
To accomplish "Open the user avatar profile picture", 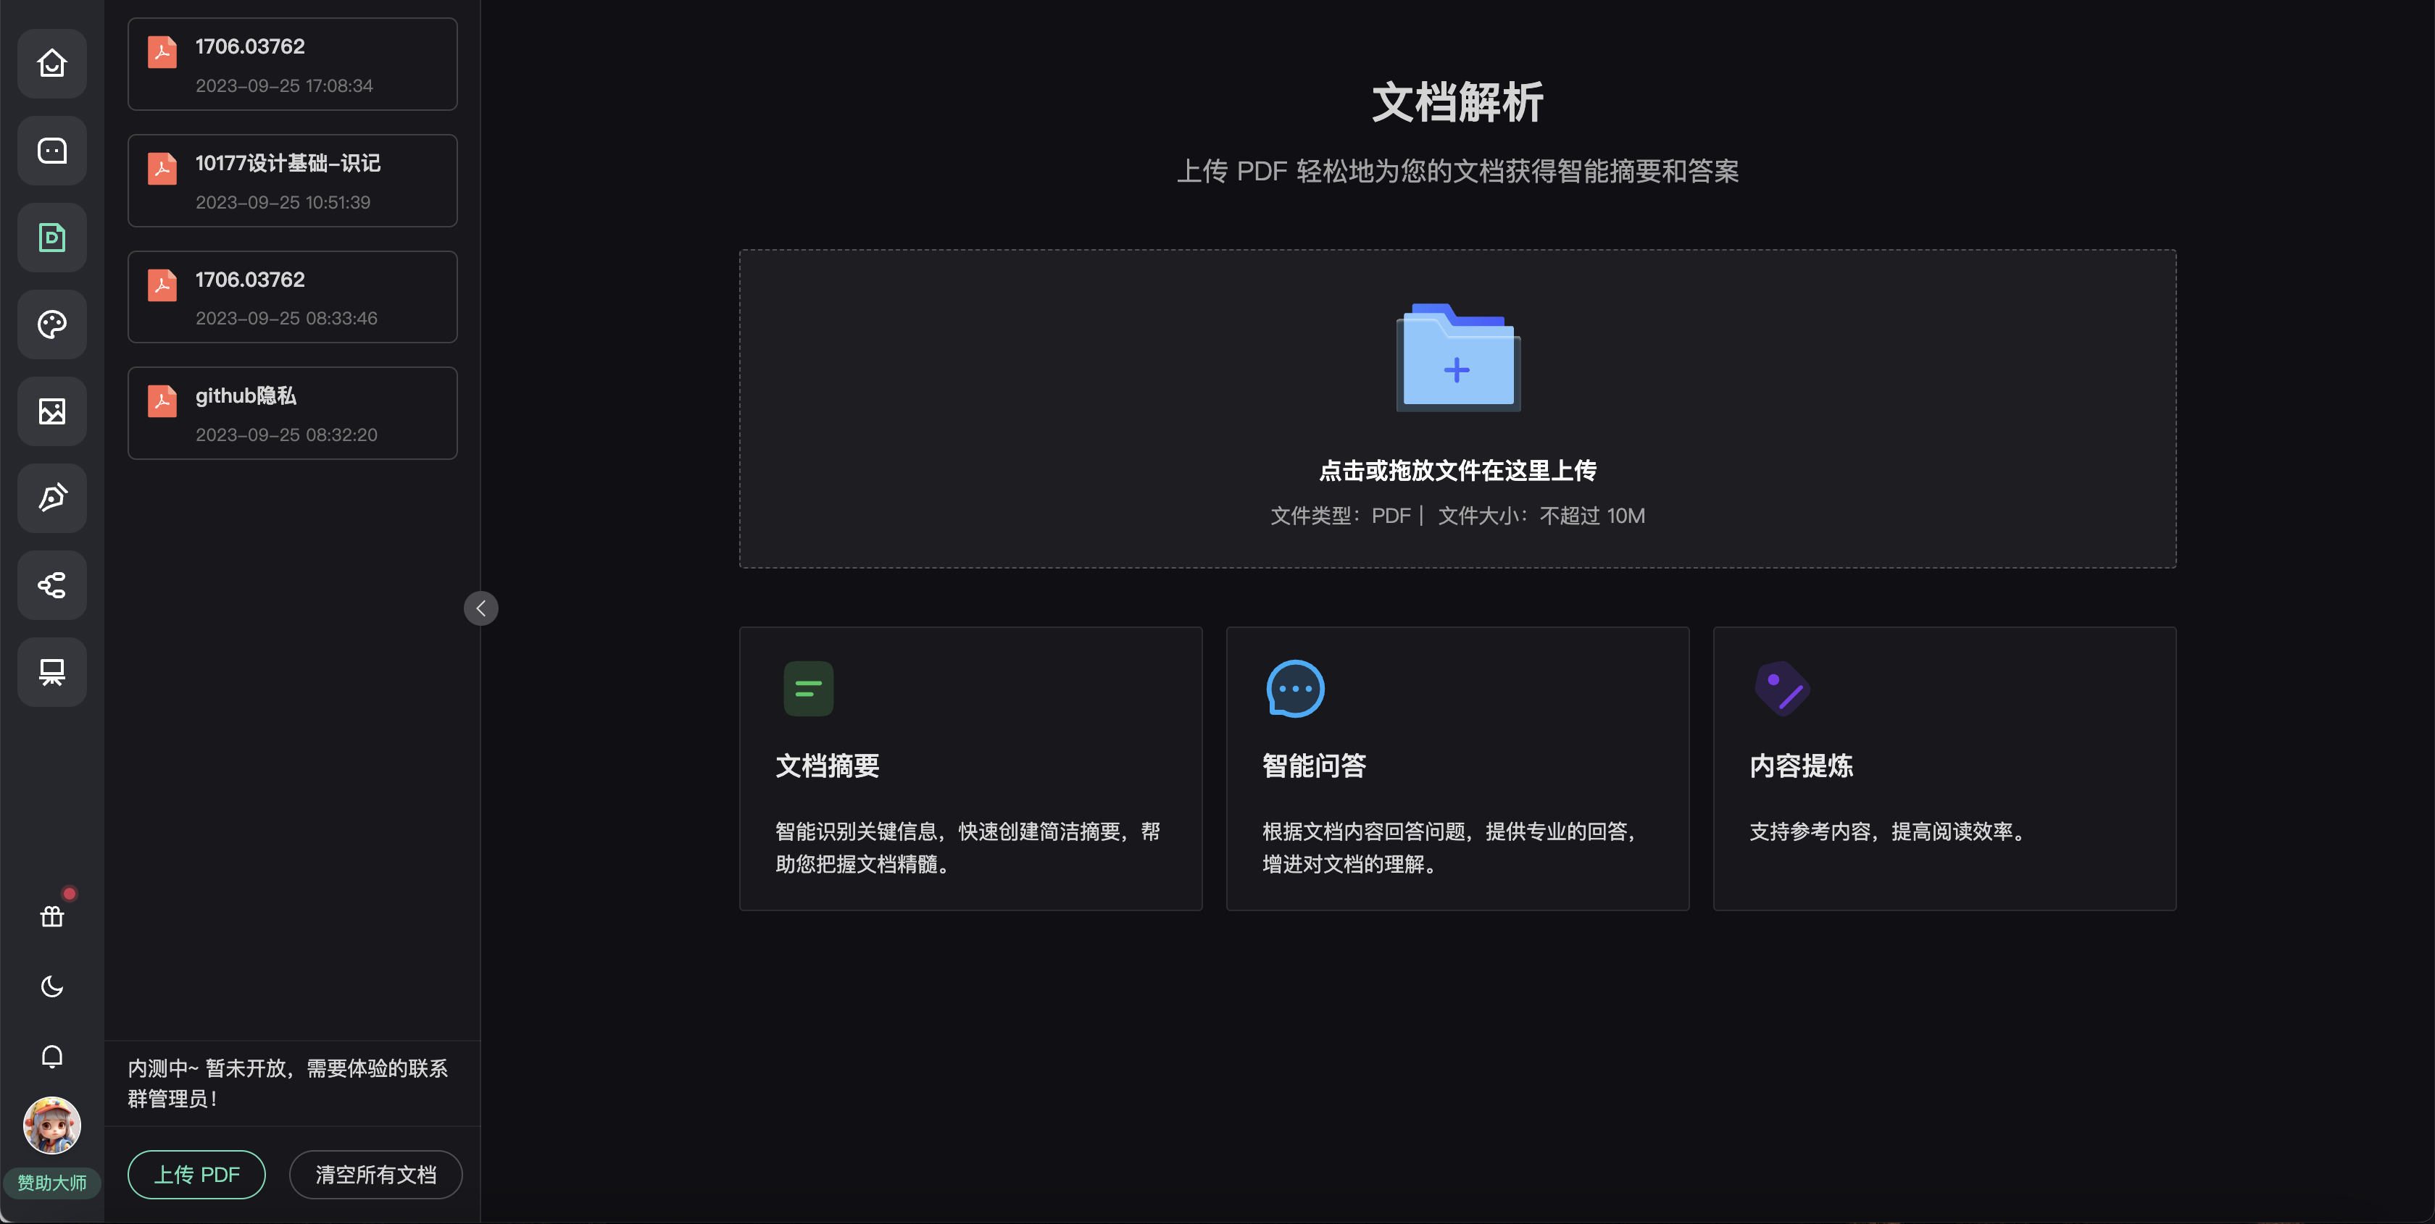I will click(x=52, y=1125).
